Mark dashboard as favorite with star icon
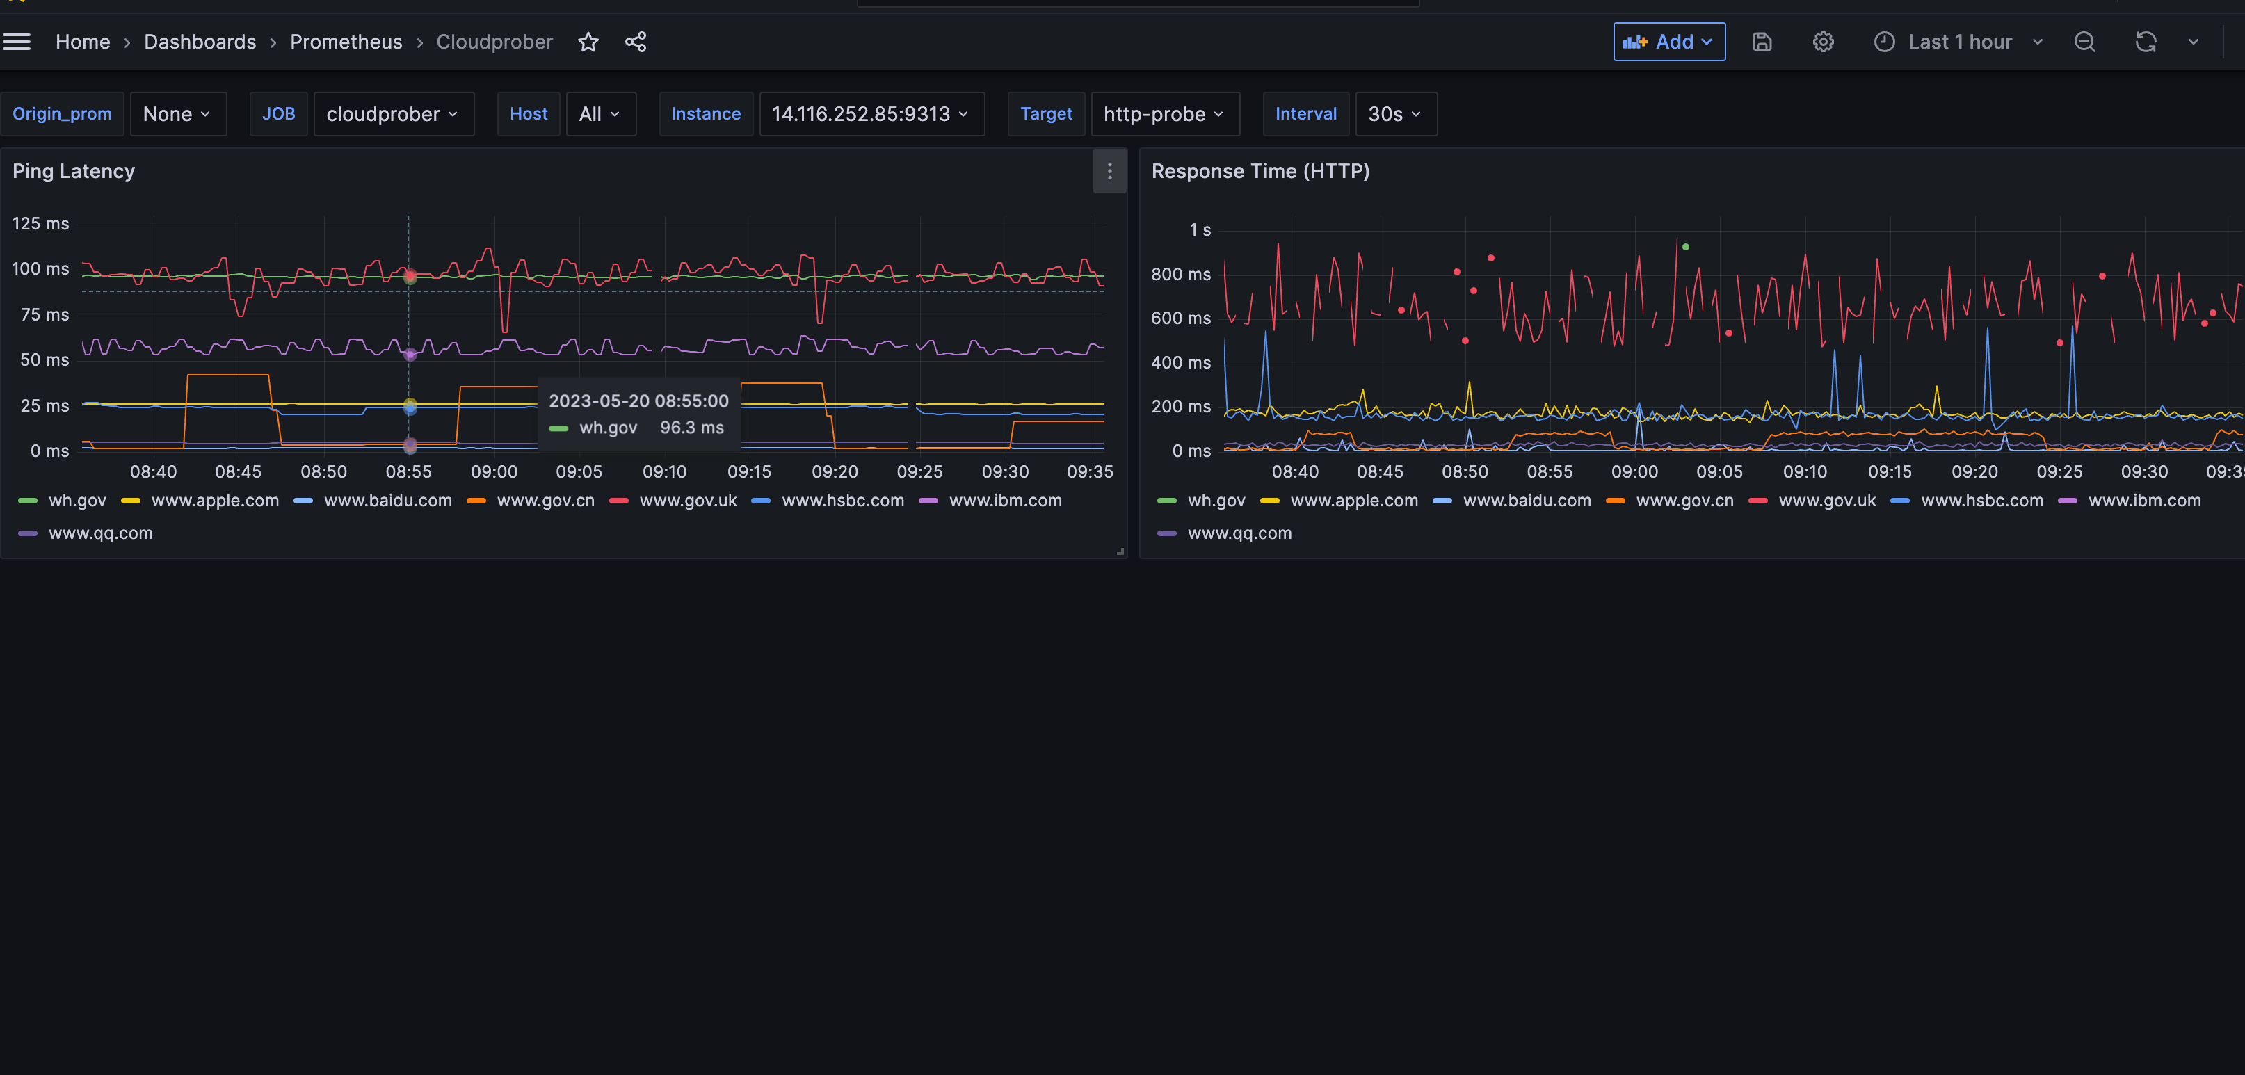 (x=588, y=42)
